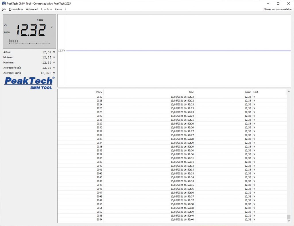Click the PeakTech app icon in title bar
Image resolution: width=294 pixels, height=226 pixels.
pyautogui.click(x=3, y=3)
